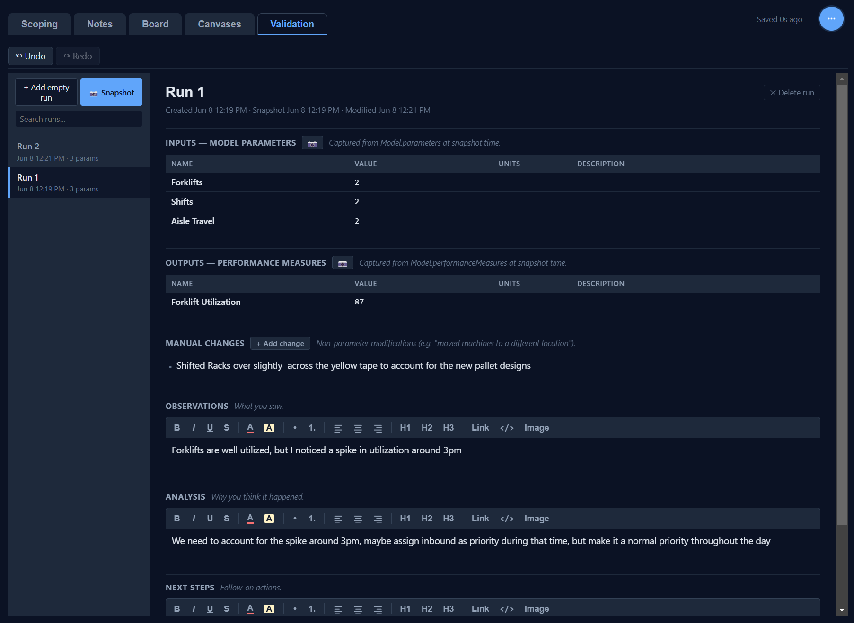Open the blue three-dots menu button
The height and width of the screenshot is (623, 854).
pyautogui.click(x=831, y=19)
